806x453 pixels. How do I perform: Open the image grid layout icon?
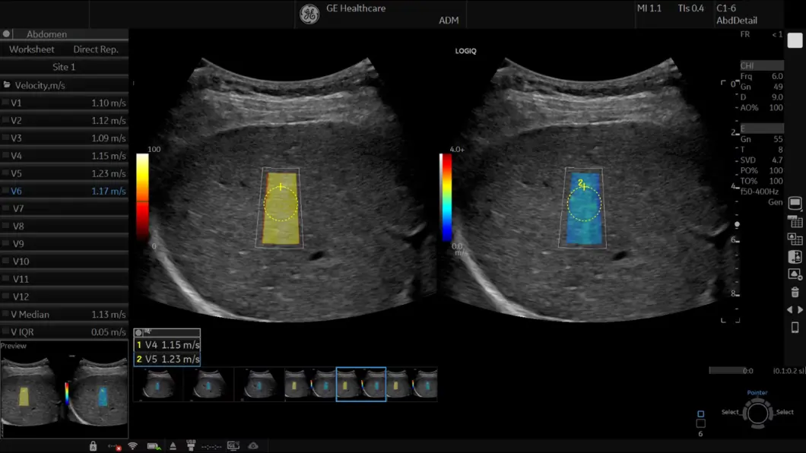pyautogui.click(x=795, y=222)
